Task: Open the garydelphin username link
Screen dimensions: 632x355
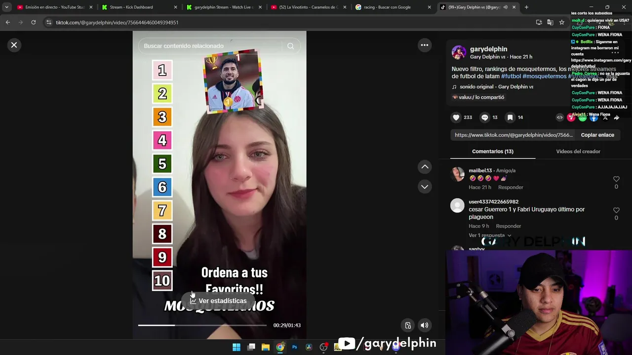Action: 488,49
